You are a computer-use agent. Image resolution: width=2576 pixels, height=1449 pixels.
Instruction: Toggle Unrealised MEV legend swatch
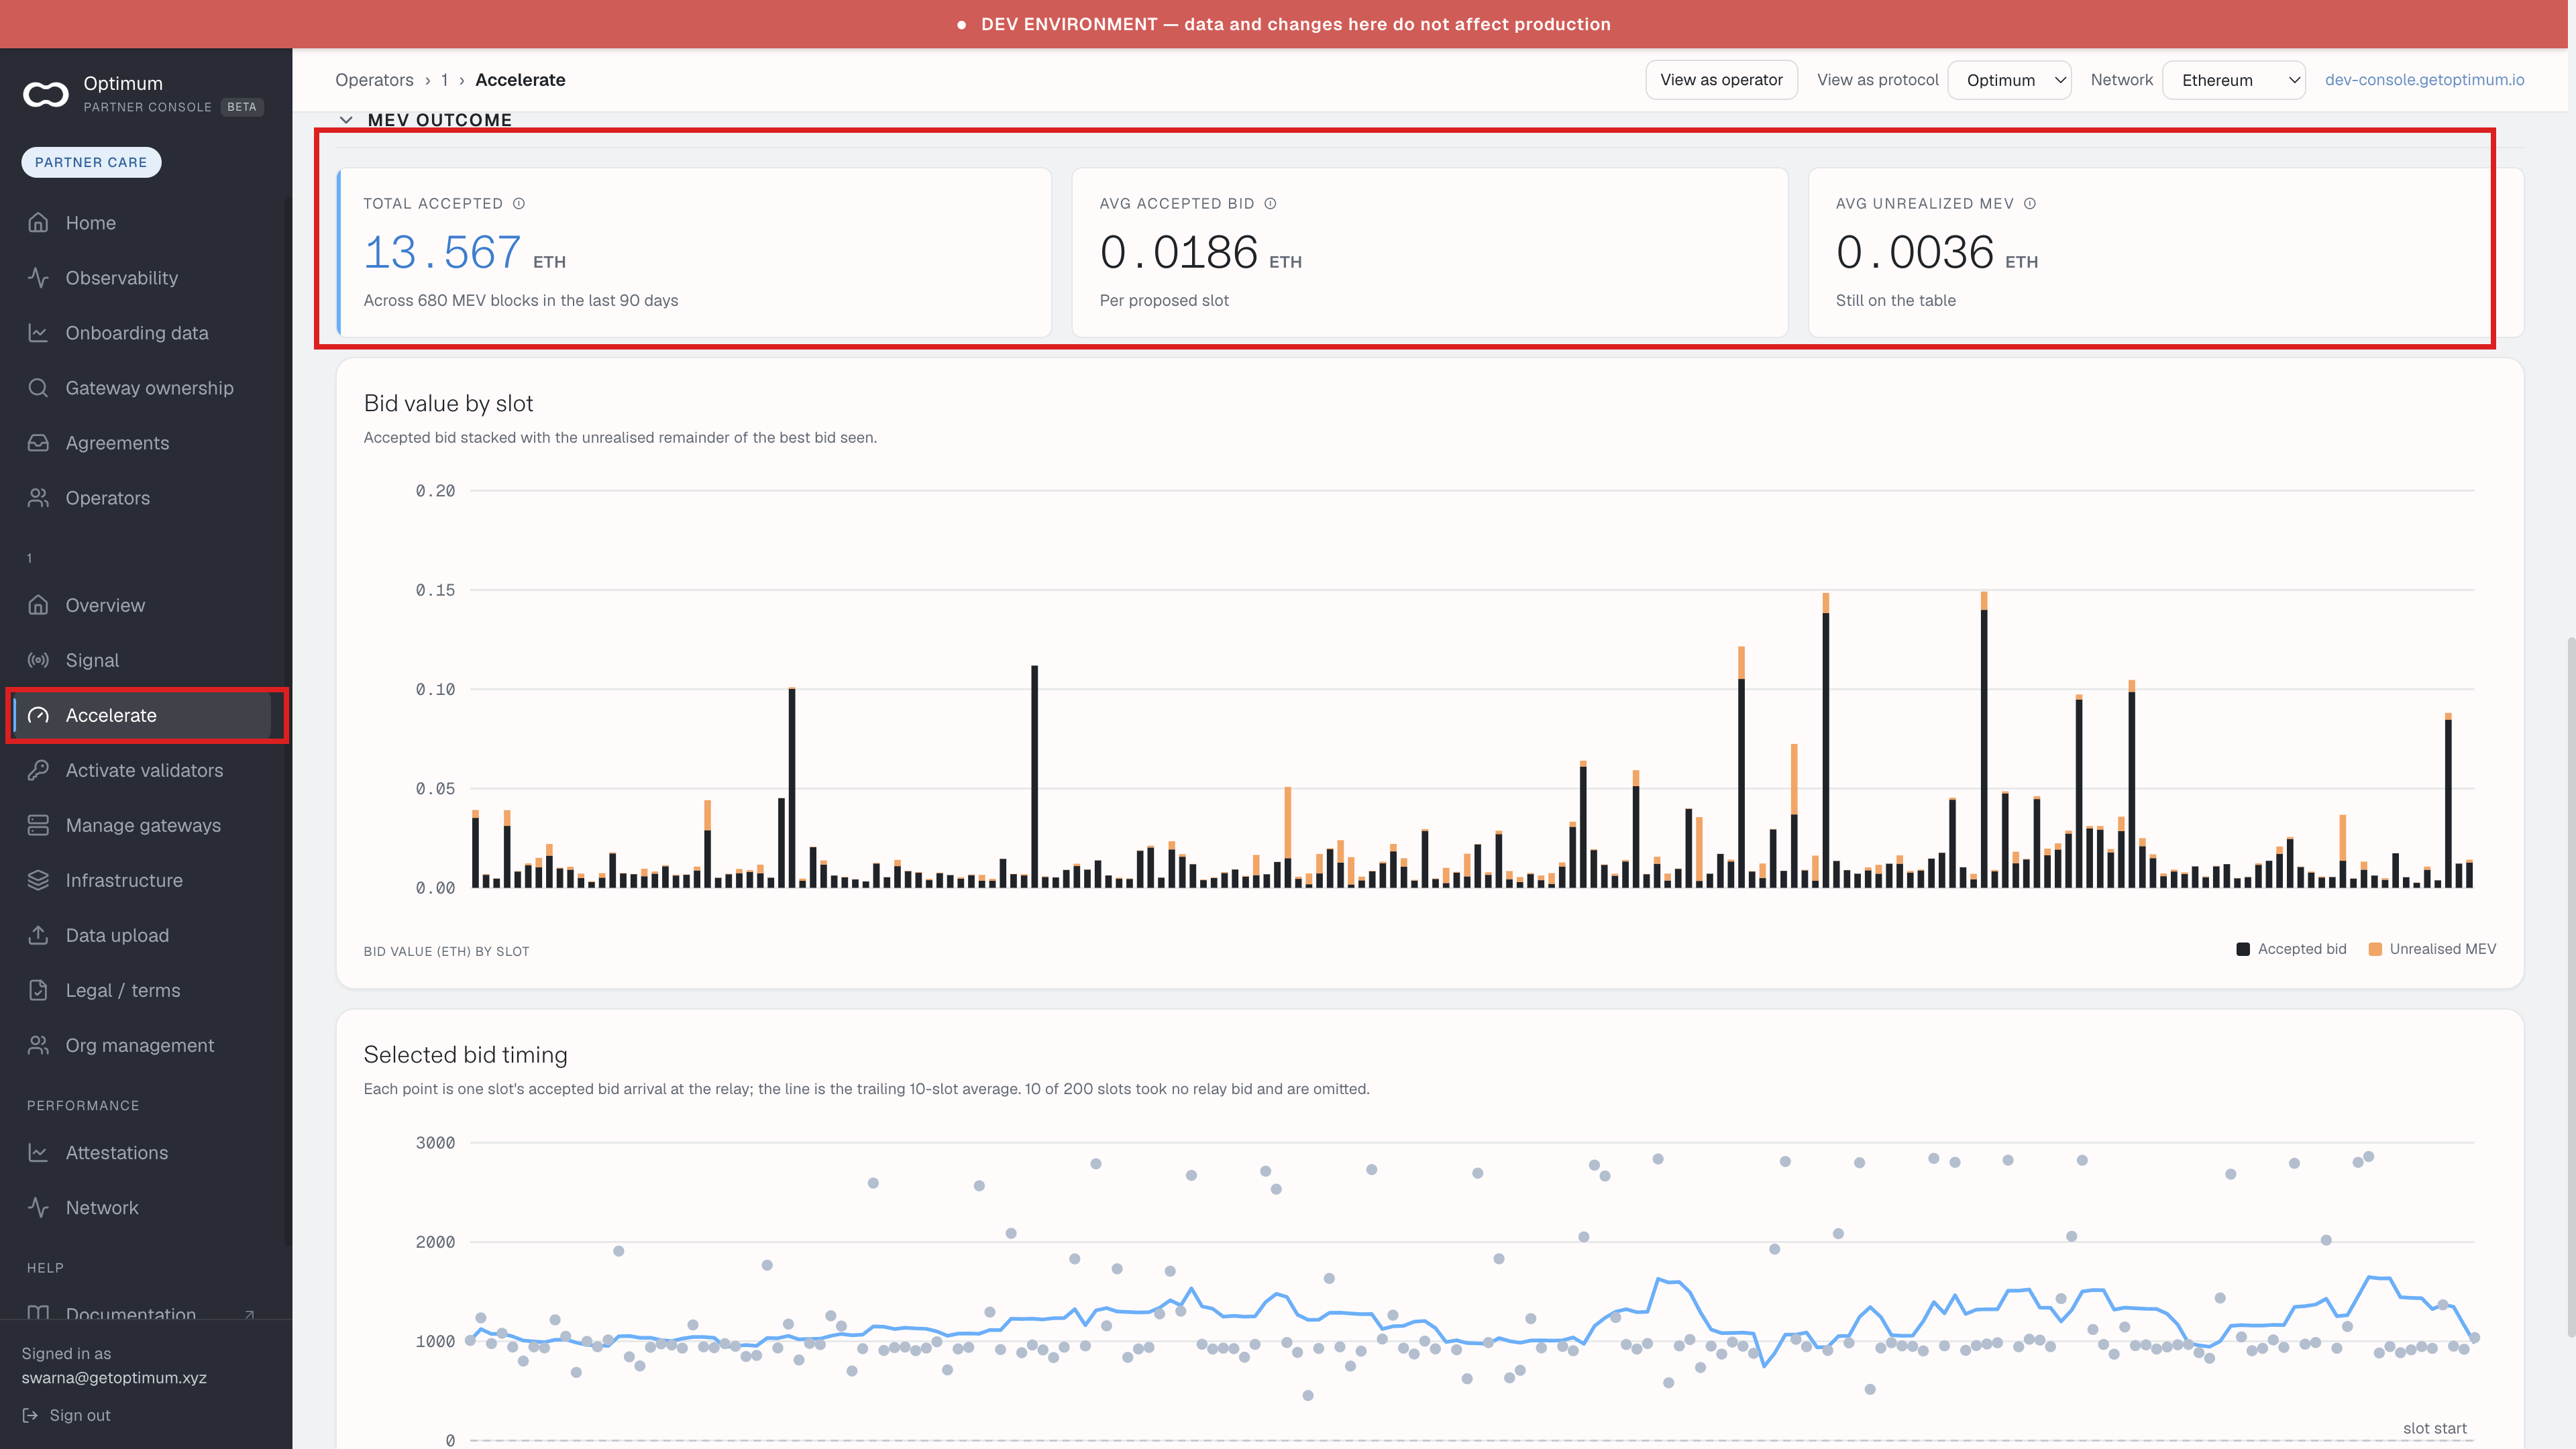coord(2375,949)
